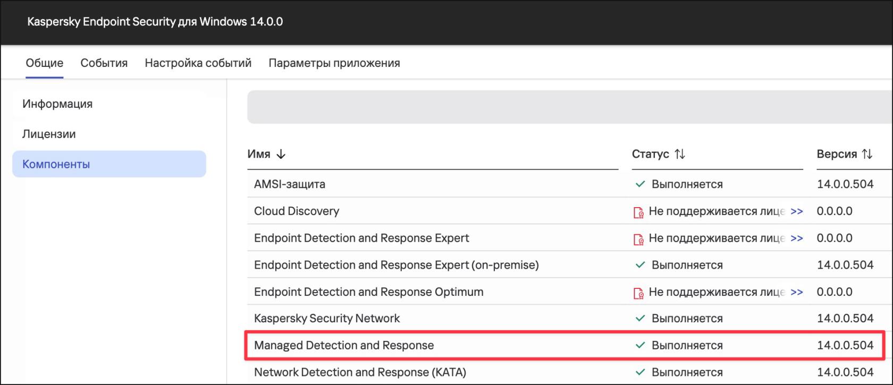Click the running checkmark for AMSI-защита
This screenshot has height=385, width=893.
[641, 184]
